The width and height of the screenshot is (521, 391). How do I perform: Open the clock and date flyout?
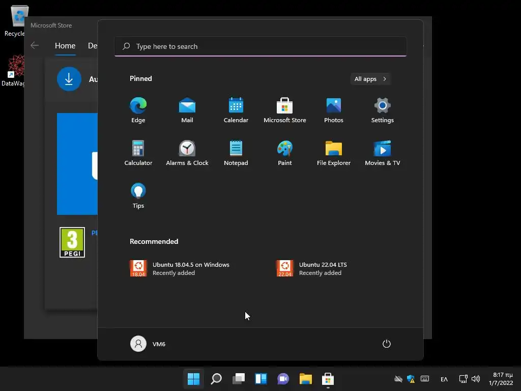tap(501, 379)
